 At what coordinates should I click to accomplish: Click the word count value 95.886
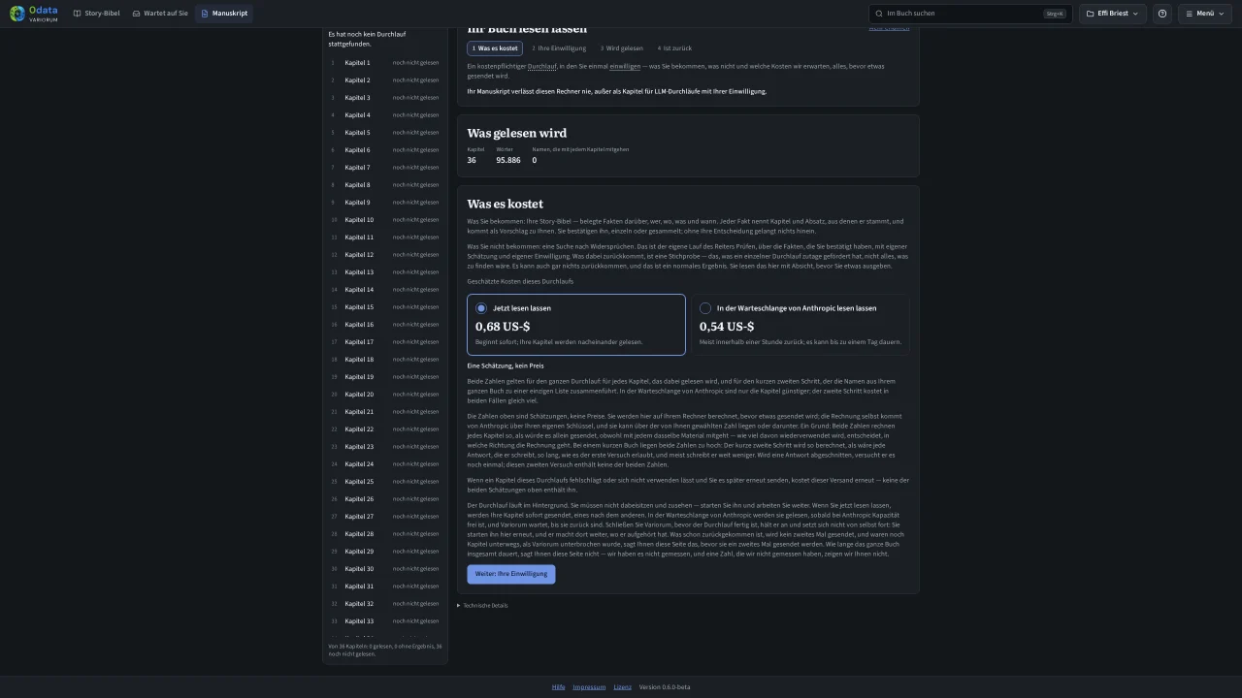tap(508, 160)
